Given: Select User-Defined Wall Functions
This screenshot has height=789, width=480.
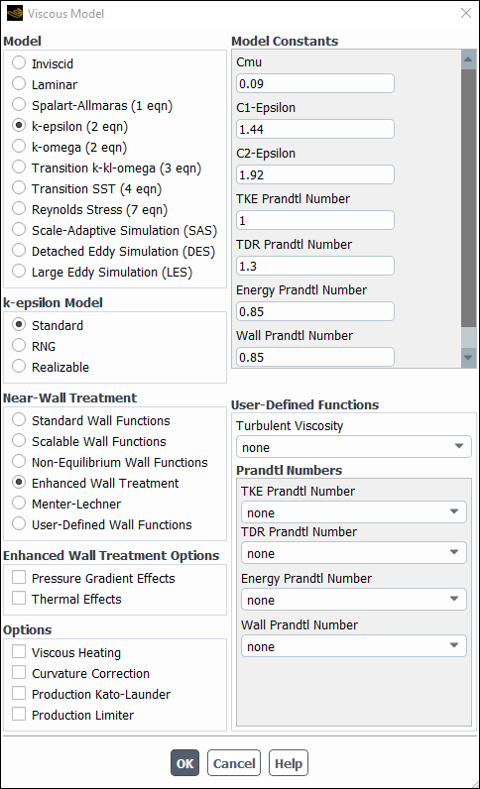Looking at the screenshot, I should coord(19,523).
